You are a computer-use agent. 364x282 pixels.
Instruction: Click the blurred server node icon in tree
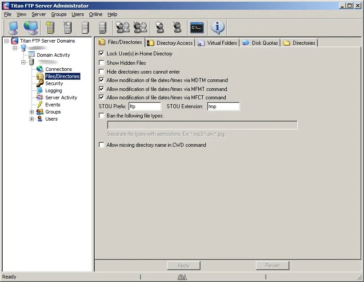[x=32, y=62]
